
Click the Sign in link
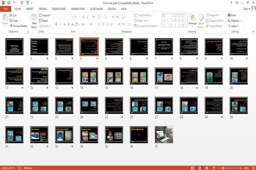click(247, 9)
